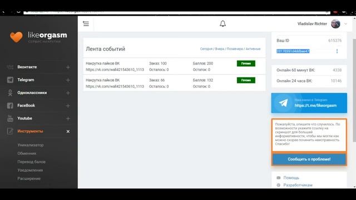Click the Онлайн 60 минут ВК value 4338
This screenshot has width=356, height=200.
pyautogui.click(x=337, y=70)
